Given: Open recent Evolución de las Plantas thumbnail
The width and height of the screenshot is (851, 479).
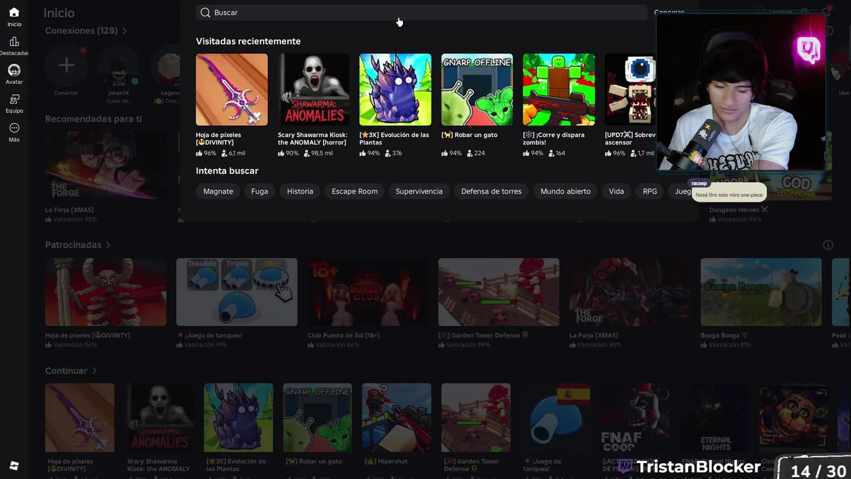Looking at the screenshot, I should [x=395, y=89].
